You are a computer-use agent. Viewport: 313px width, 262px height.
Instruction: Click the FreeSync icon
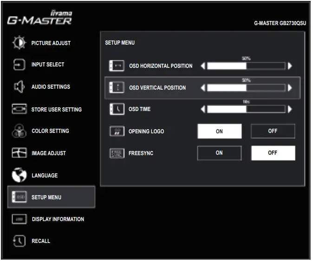[117, 153]
